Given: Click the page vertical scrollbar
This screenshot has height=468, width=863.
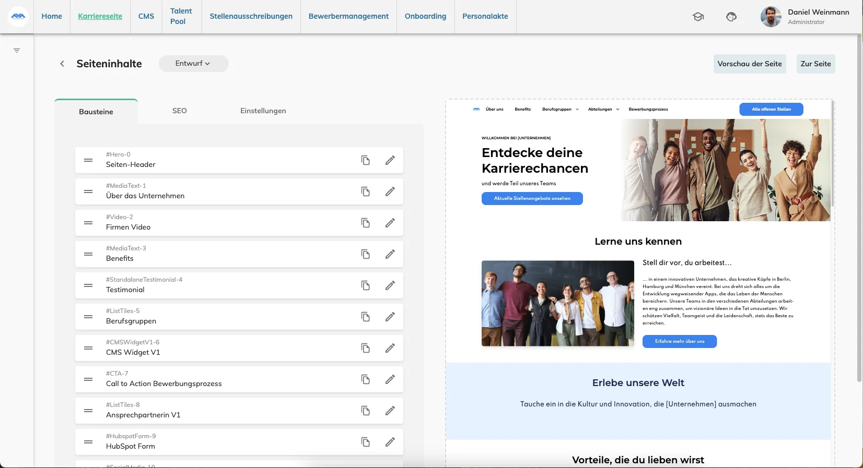Looking at the screenshot, I should 859,209.
